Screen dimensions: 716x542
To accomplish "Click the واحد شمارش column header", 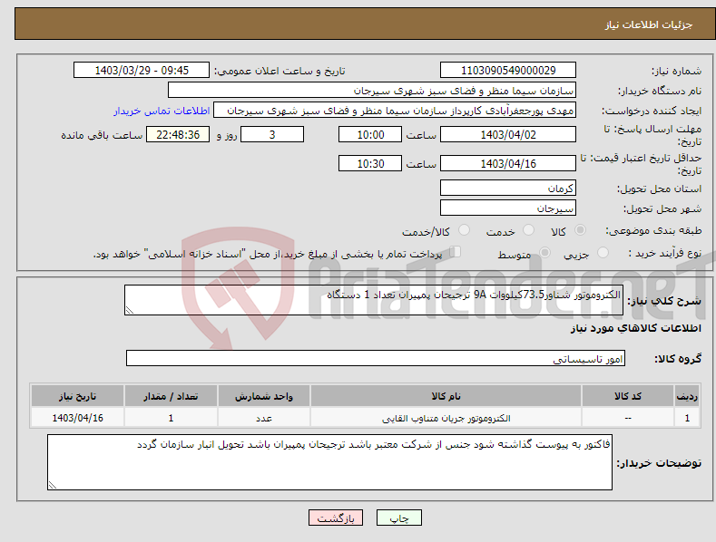I will (x=264, y=396).
